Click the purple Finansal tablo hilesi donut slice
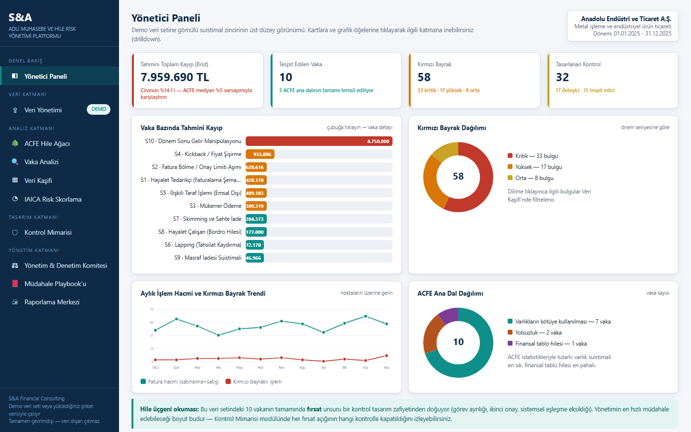The width and height of the screenshot is (691, 432). point(449,315)
